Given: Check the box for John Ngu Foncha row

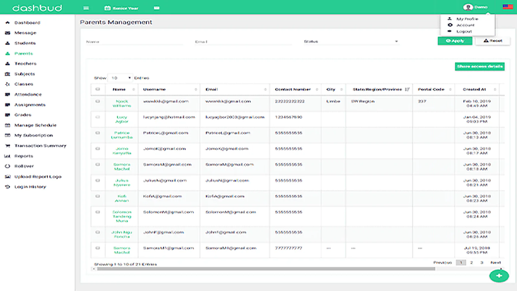Looking at the screenshot, I should [98, 232].
